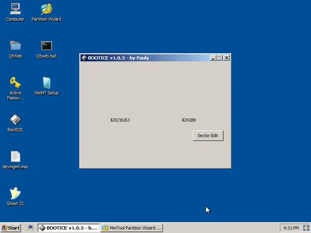Screen dimensions: 311x233
Task: Click the system tray icon beside clock
Action: pyautogui.click(x=306, y=228)
